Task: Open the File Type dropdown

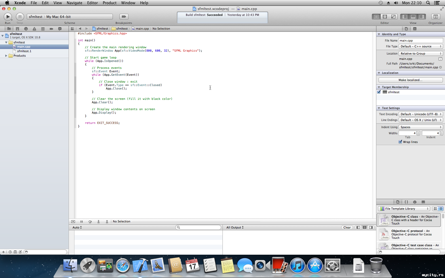Action: [x=421, y=47]
